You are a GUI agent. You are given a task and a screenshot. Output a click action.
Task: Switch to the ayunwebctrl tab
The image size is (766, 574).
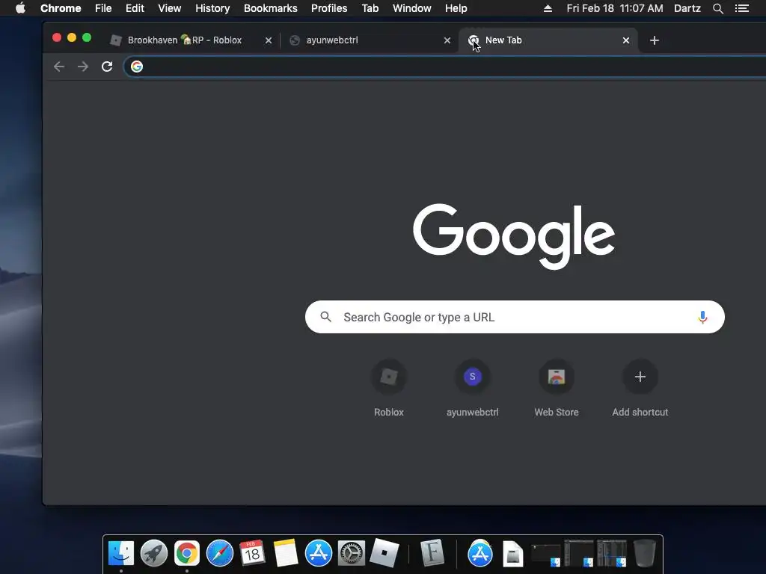click(x=370, y=40)
